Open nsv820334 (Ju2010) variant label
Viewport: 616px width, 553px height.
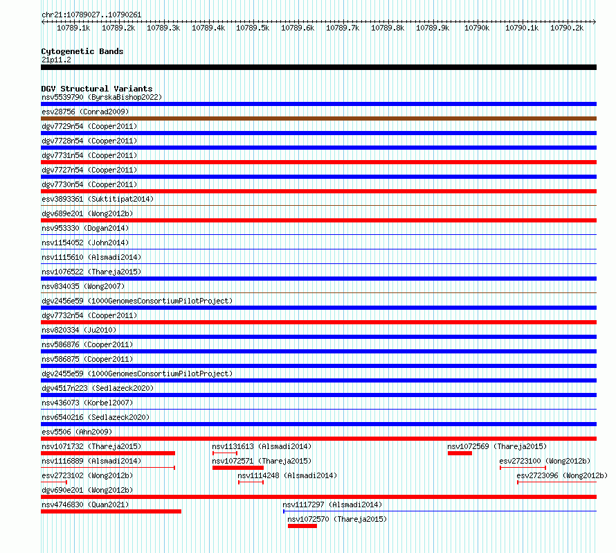[79, 330]
